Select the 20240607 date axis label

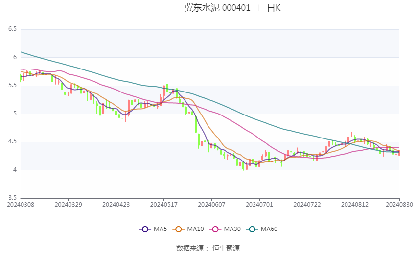tap(211, 205)
